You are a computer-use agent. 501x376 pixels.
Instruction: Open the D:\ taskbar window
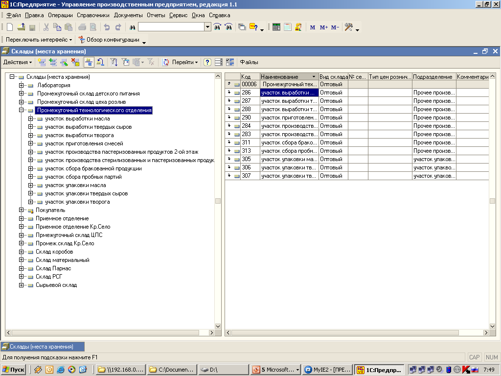click(x=223, y=370)
